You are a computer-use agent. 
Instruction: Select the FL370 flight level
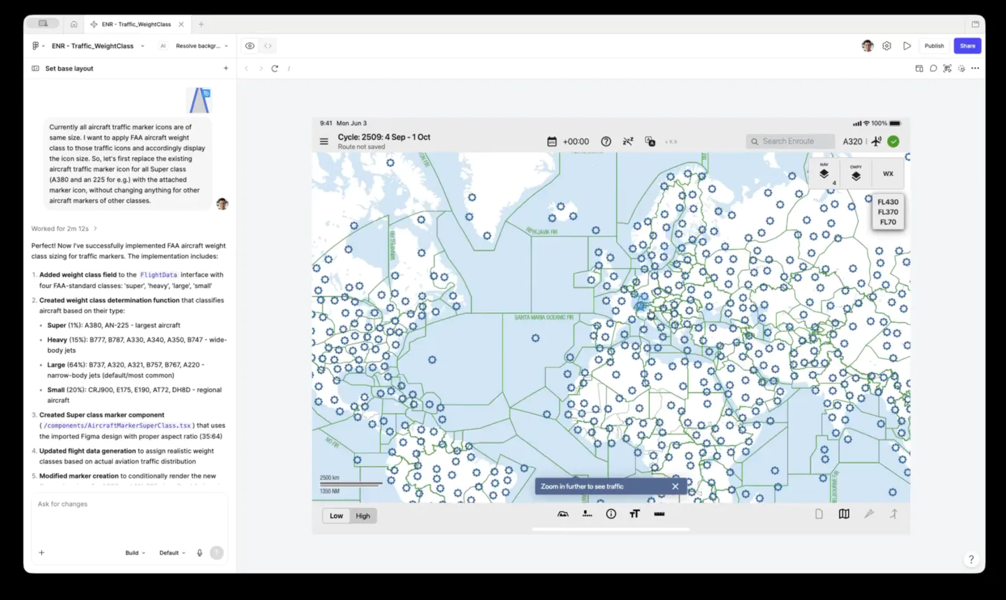point(888,212)
